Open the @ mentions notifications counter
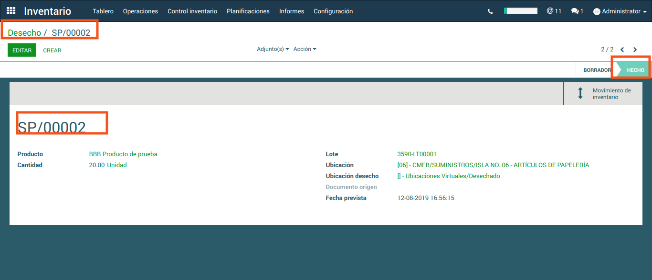This screenshot has height=280, width=652. click(x=554, y=11)
